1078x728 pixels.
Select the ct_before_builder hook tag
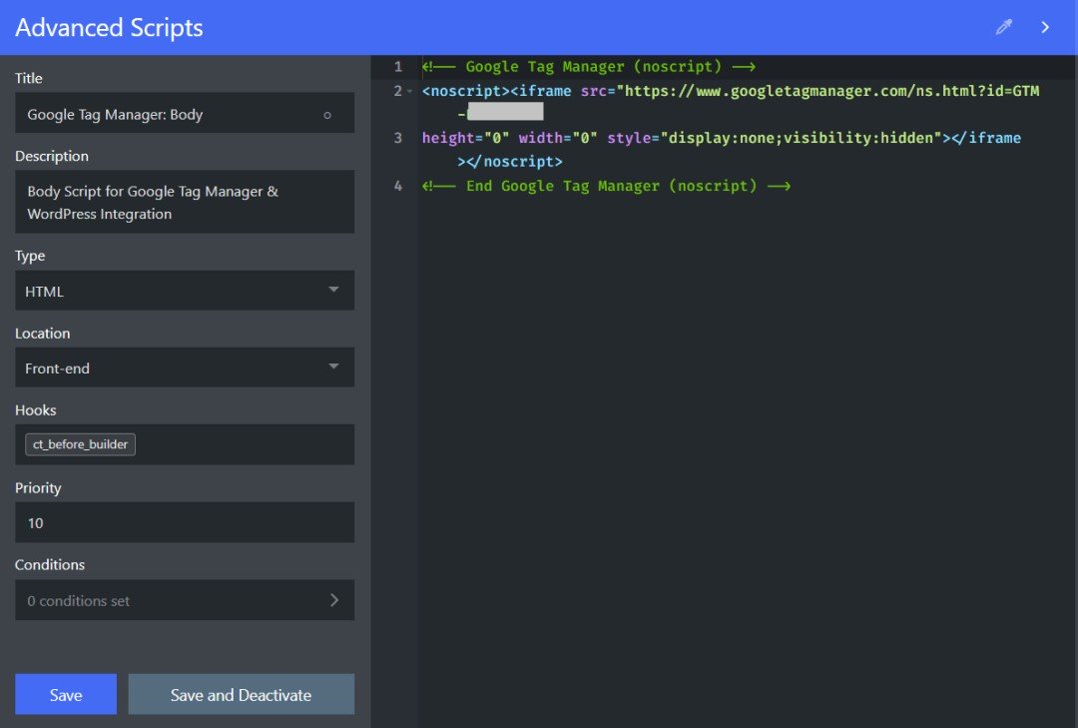pos(80,444)
